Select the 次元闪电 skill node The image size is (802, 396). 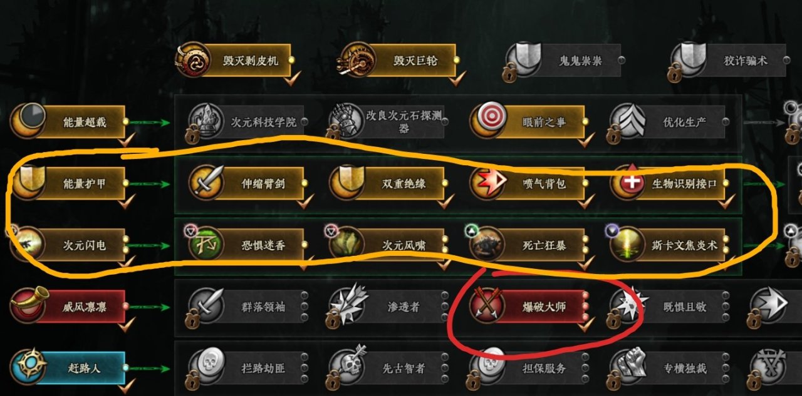click(x=70, y=245)
